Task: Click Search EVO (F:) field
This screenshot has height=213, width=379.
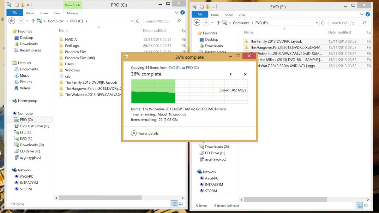Action: pyautogui.click(x=348, y=23)
